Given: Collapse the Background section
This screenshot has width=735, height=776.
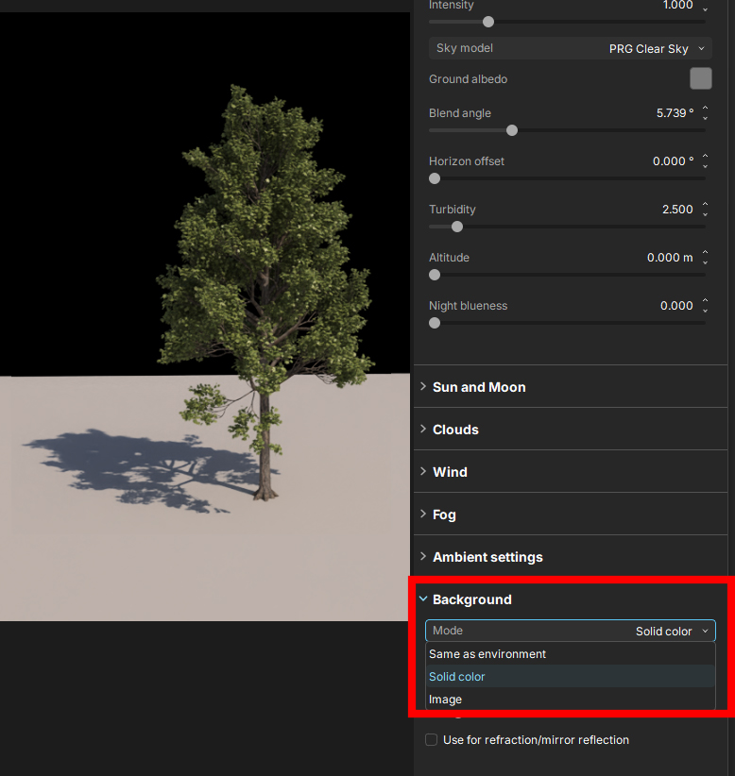Looking at the screenshot, I should (471, 599).
